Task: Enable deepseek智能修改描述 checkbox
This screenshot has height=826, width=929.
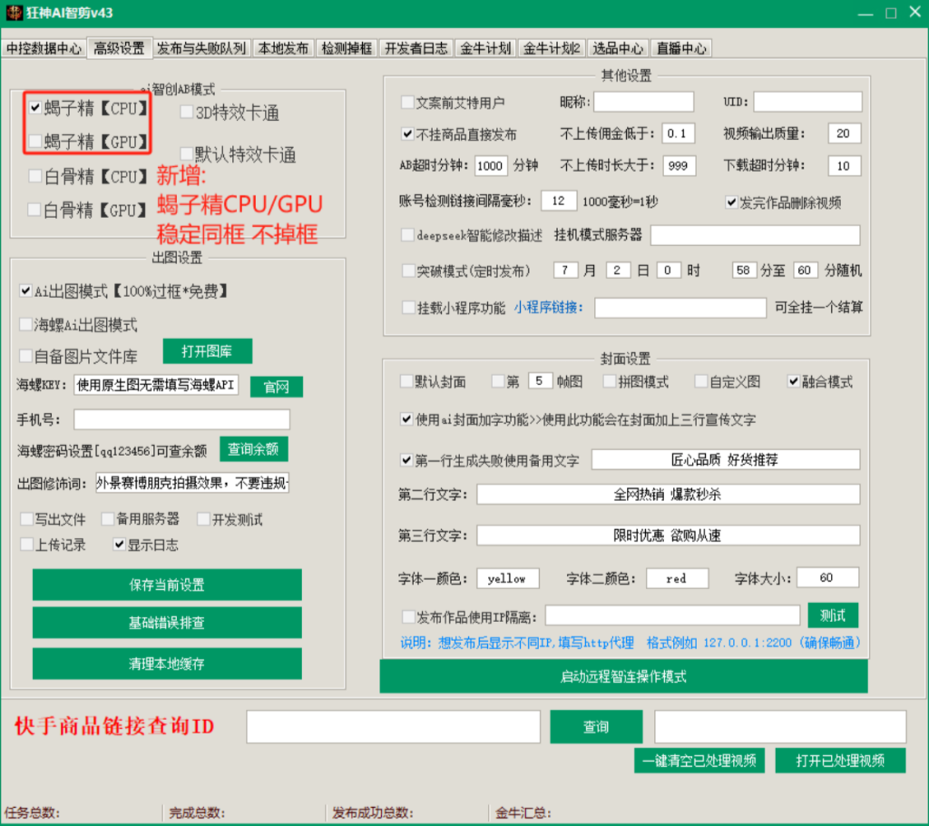Action: click(x=407, y=235)
